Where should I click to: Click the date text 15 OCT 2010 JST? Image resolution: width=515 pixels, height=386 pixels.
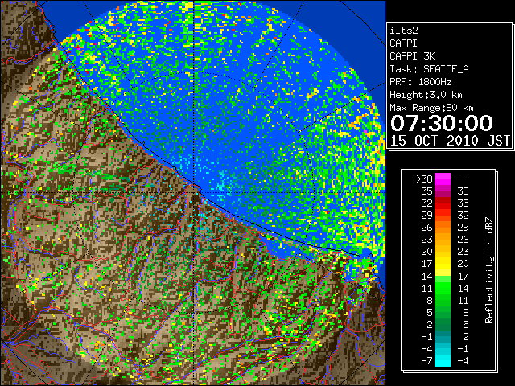click(450, 141)
